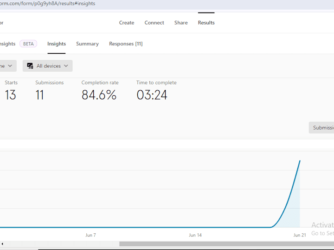Image resolution: width=334 pixels, height=250 pixels.
Task: Click the Time to complete 03:24
Action: click(x=152, y=95)
